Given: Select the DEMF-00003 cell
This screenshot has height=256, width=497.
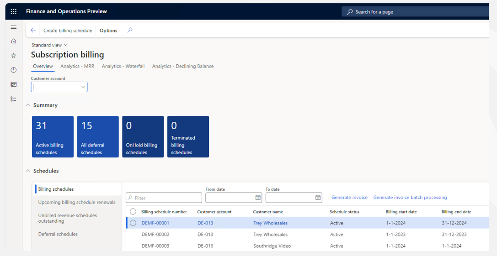Looking at the screenshot, I should (x=155, y=246).
